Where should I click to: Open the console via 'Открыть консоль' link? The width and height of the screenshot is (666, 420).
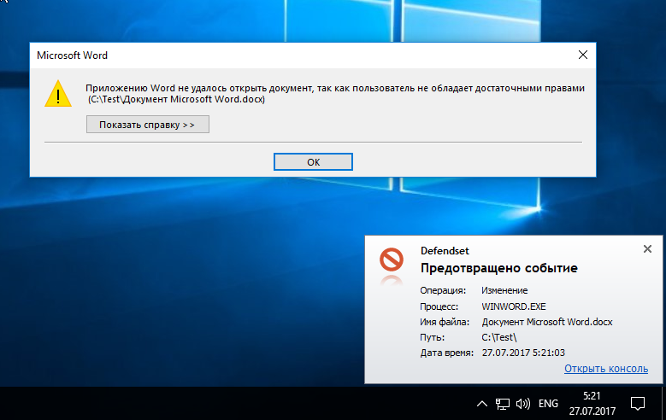pyautogui.click(x=605, y=368)
